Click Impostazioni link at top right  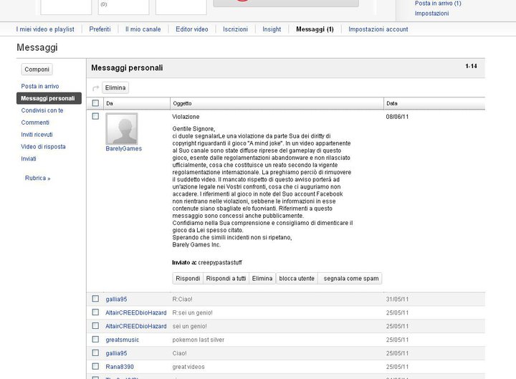[431, 14]
